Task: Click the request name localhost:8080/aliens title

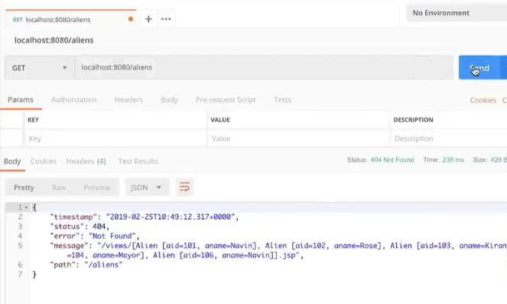Action: [54, 40]
